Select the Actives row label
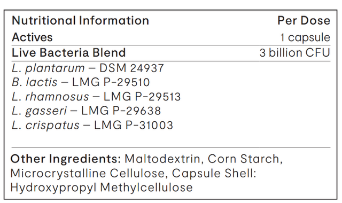 click(32, 37)
